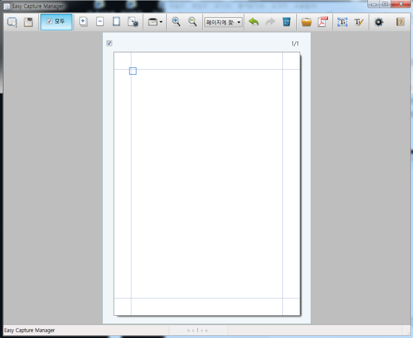Screen dimensions: 413x338
Task: Click the blank page preview
Action: pyautogui.click(x=207, y=184)
